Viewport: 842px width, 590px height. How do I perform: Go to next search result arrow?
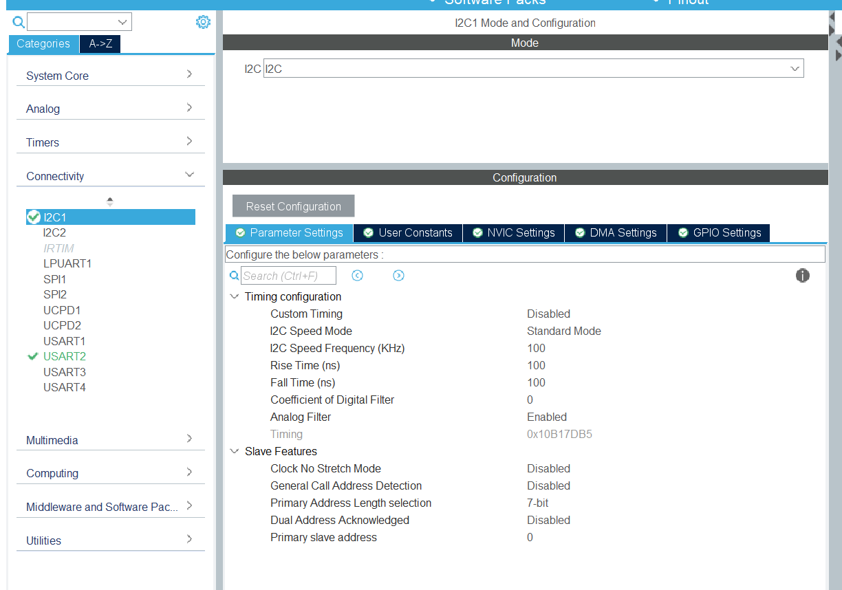[398, 276]
